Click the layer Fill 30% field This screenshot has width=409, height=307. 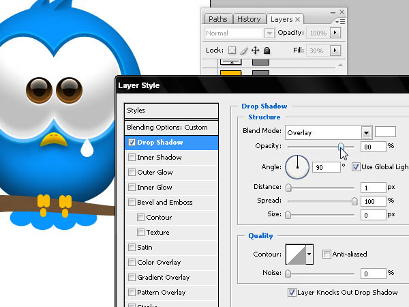point(318,50)
